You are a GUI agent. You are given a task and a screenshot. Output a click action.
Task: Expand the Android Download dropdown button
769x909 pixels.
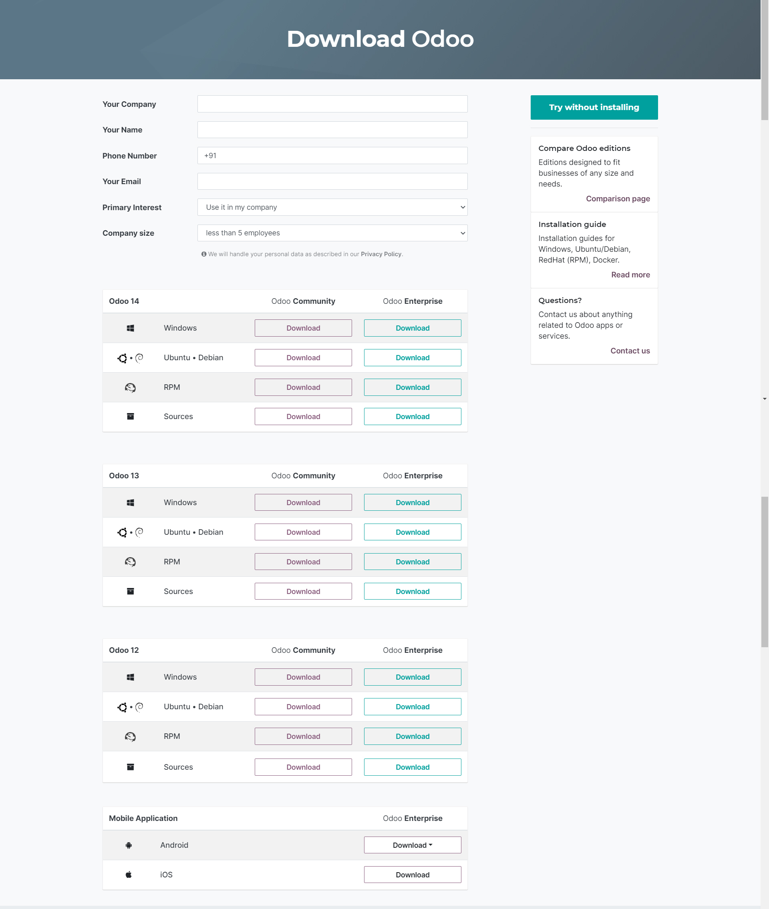pyautogui.click(x=413, y=845)
